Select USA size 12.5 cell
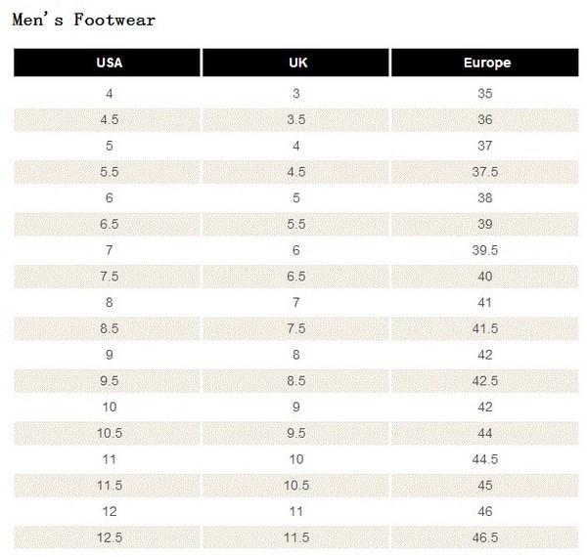Viewport: 587px width, 557px height. click(x=107, y=537)
